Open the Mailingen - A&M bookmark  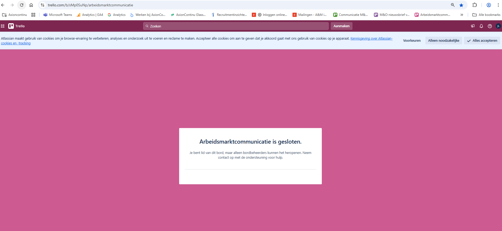310,15
